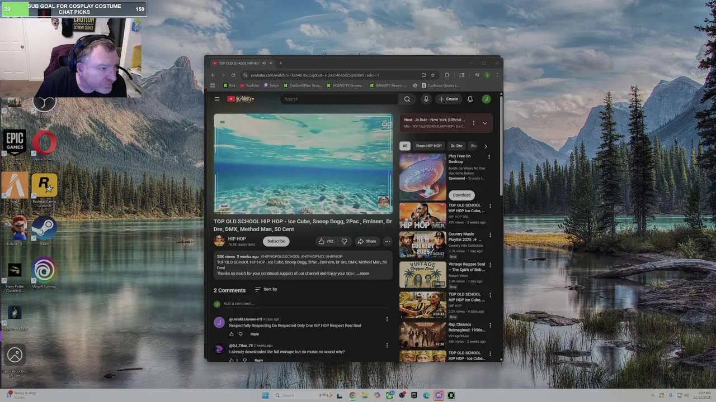Open options for the Country Music Playlist video

490,235
